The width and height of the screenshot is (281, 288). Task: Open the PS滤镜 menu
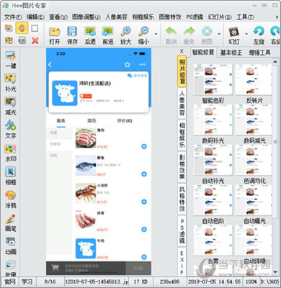click(195, 17)
